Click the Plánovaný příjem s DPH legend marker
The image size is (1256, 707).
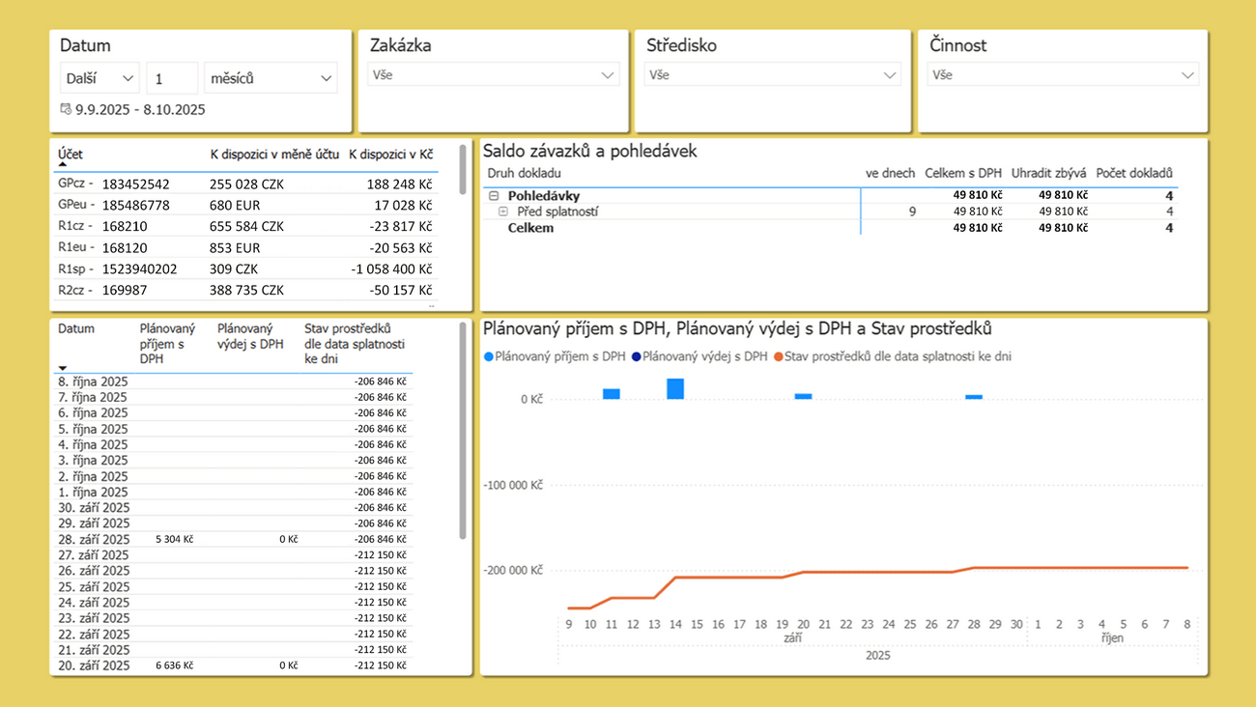(x=489, y=356)
